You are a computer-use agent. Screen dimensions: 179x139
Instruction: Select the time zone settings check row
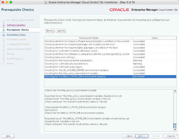[x=110, y=57]
